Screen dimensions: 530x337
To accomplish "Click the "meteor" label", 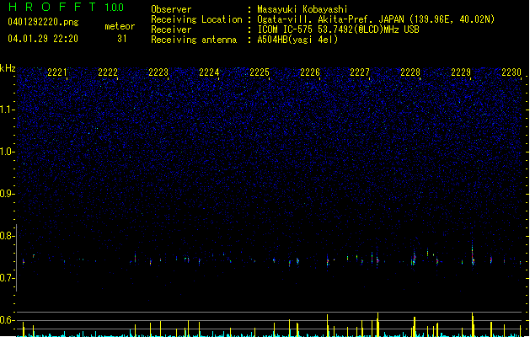I will [x=120, y=26].
